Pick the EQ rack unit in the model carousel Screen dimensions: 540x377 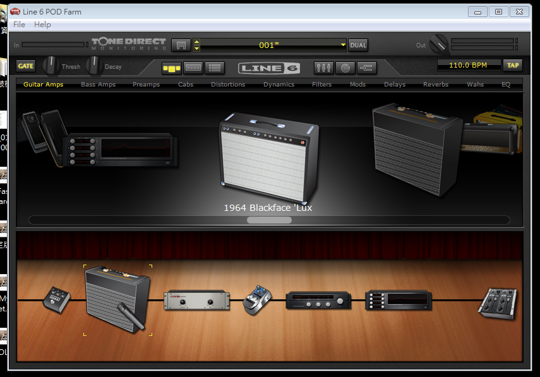click(121, 150)
